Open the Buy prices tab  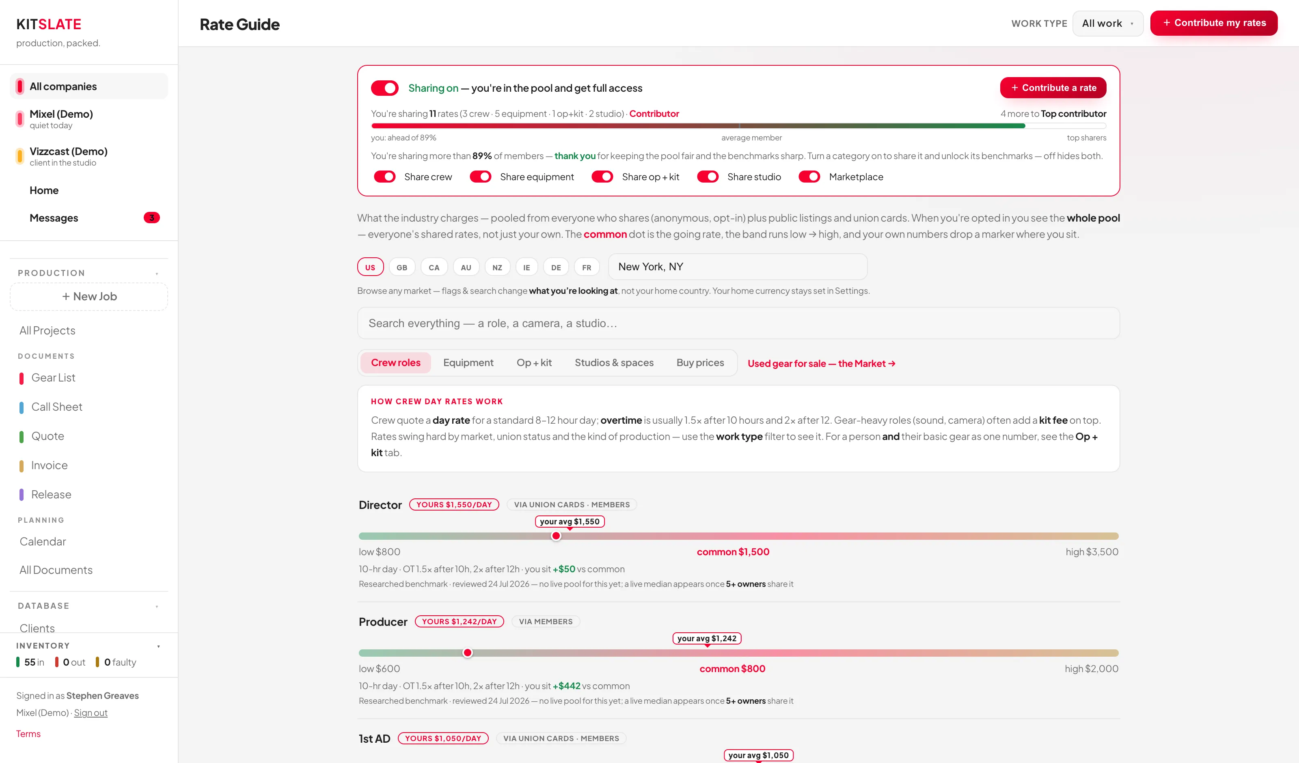pyautogui.click(x=700, y=363)
